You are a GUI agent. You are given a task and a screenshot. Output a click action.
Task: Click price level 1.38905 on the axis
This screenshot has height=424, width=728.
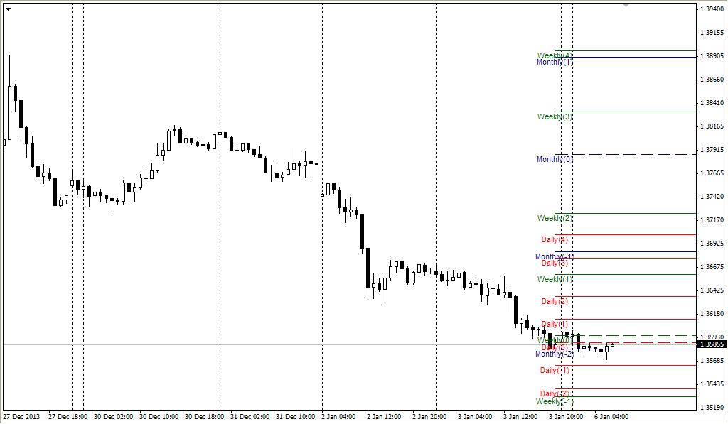click(712, 56)
